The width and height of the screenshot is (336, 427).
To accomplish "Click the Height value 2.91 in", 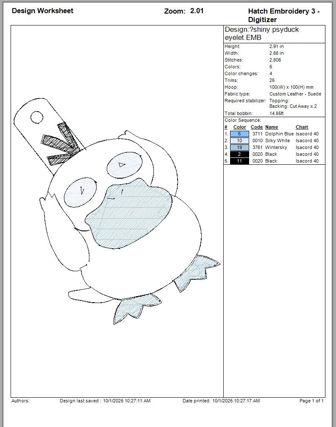I will tap(276, 46).
